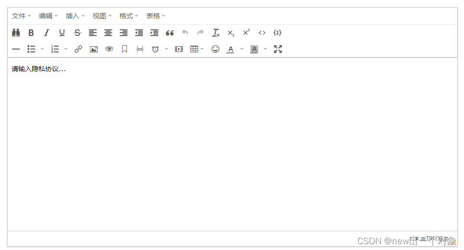
Task: Preview content with the eye icon
Action: pos(109,49)
